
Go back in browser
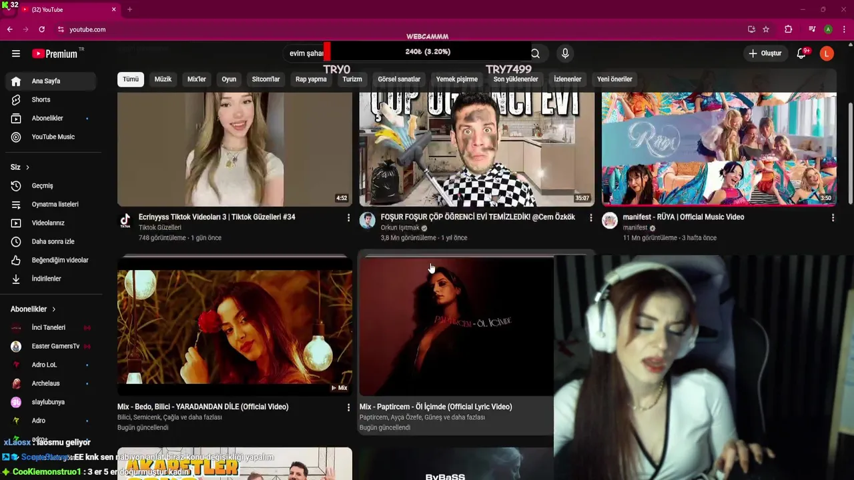point(9,29)
